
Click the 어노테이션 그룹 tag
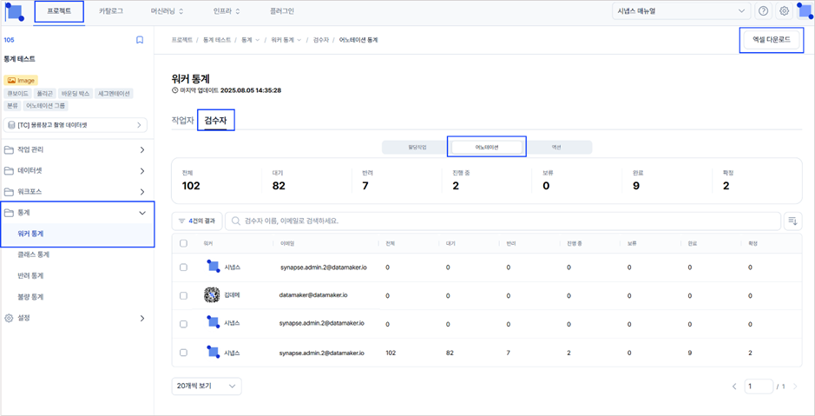tap(46, 106)
